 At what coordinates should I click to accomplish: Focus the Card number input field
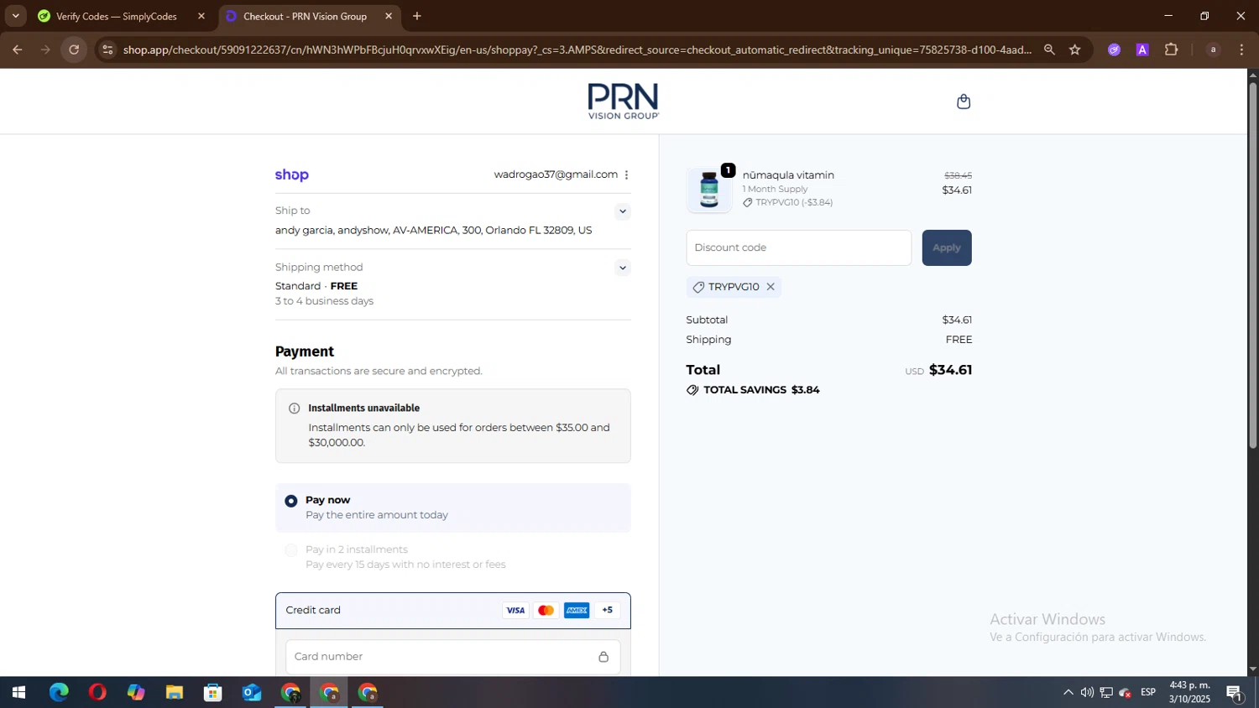[x=453, y=657]
